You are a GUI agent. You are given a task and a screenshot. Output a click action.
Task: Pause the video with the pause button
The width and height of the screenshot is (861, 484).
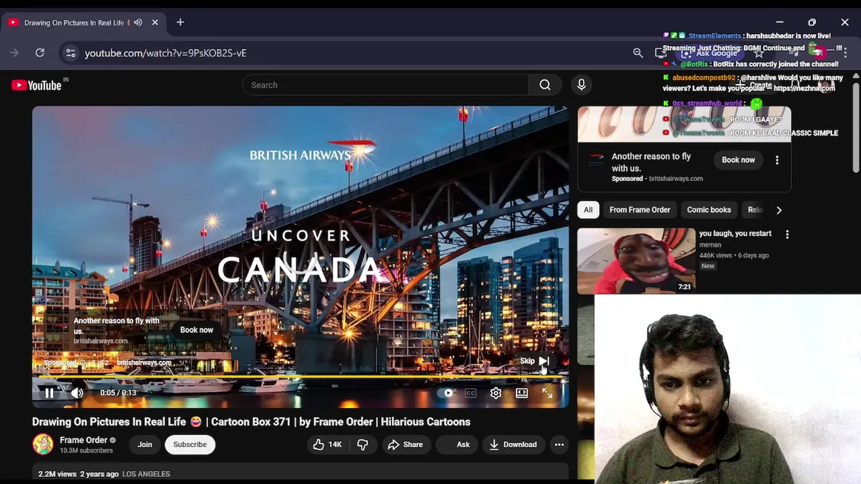pyautogui.click(x=49, y=393)
